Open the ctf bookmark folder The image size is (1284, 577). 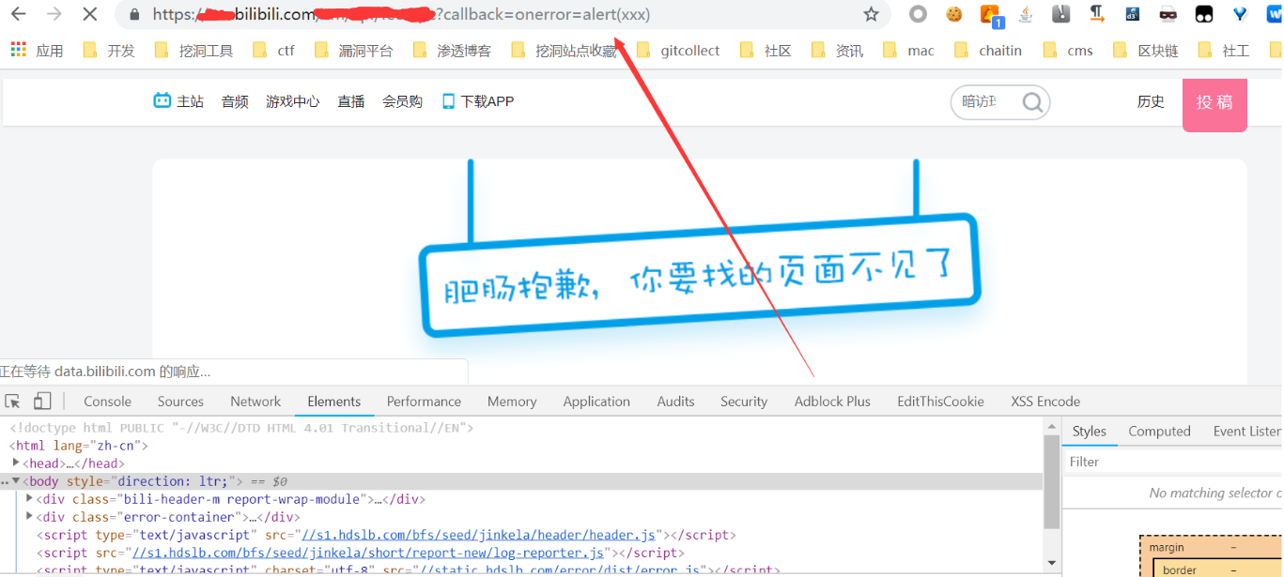(273, 51)
